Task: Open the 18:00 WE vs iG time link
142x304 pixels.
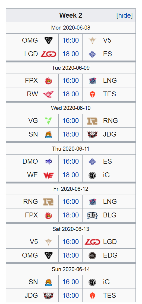Action: (71, 175)
